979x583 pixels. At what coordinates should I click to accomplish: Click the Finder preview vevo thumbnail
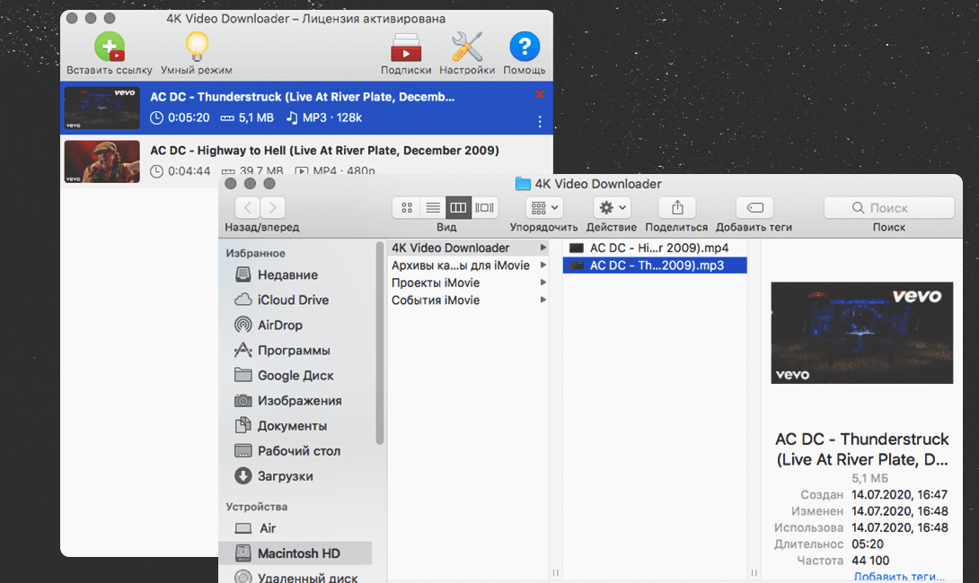point(861,333)
